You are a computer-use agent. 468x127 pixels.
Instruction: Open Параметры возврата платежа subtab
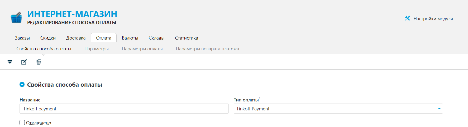pyautogui.click(x=207, y=49)
